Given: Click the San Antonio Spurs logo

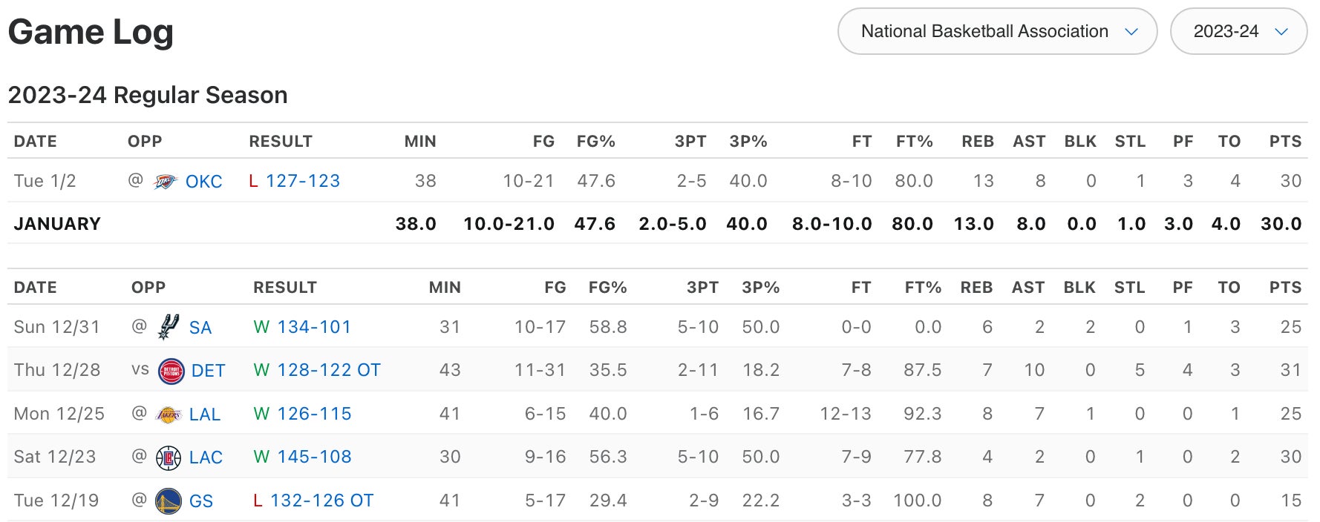Looking at the screenshot, I should [x=169, y=327].
